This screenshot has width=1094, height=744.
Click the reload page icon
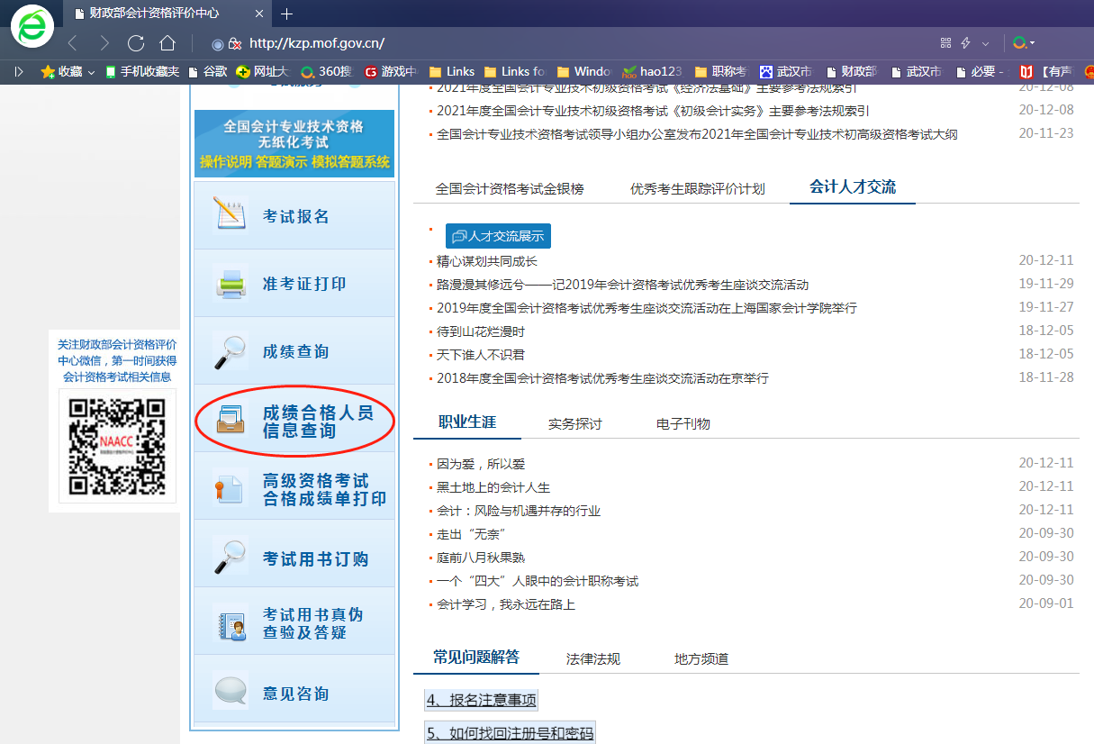click(x=136, y=43)
